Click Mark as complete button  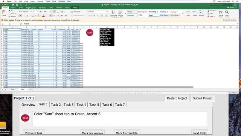[x=127, y=133]
